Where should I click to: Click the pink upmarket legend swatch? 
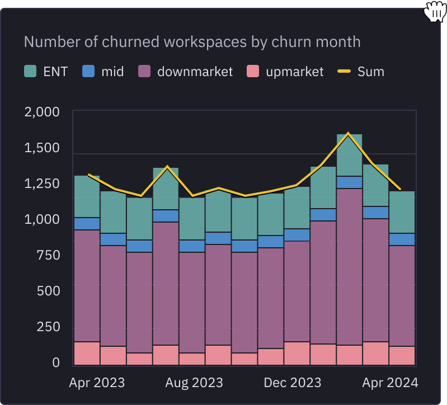(x=253, y=72)
